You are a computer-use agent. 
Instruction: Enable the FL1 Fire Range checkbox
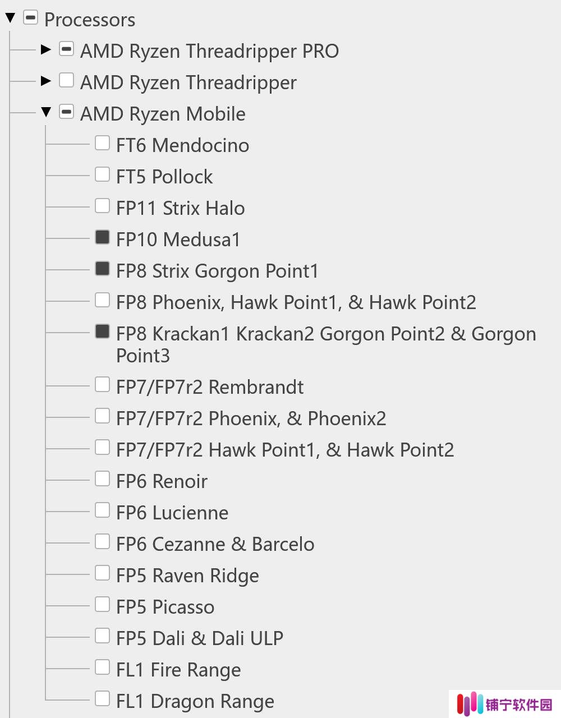coord(102,667)
